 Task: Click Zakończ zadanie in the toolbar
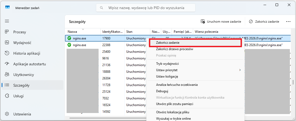[x=264, y=22]
